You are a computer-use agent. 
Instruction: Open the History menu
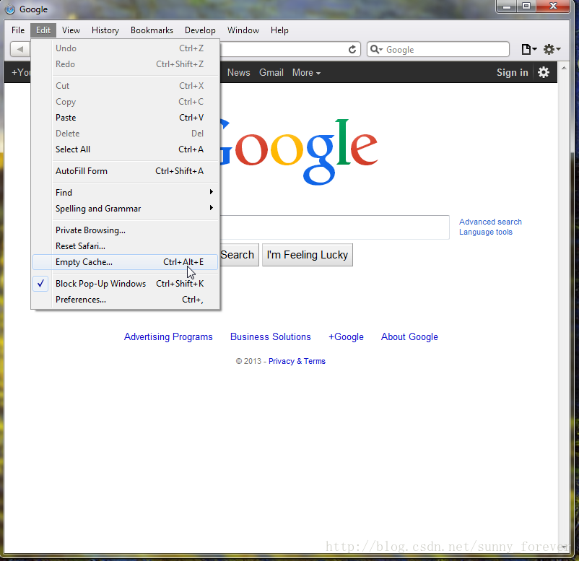pos(105,30)
